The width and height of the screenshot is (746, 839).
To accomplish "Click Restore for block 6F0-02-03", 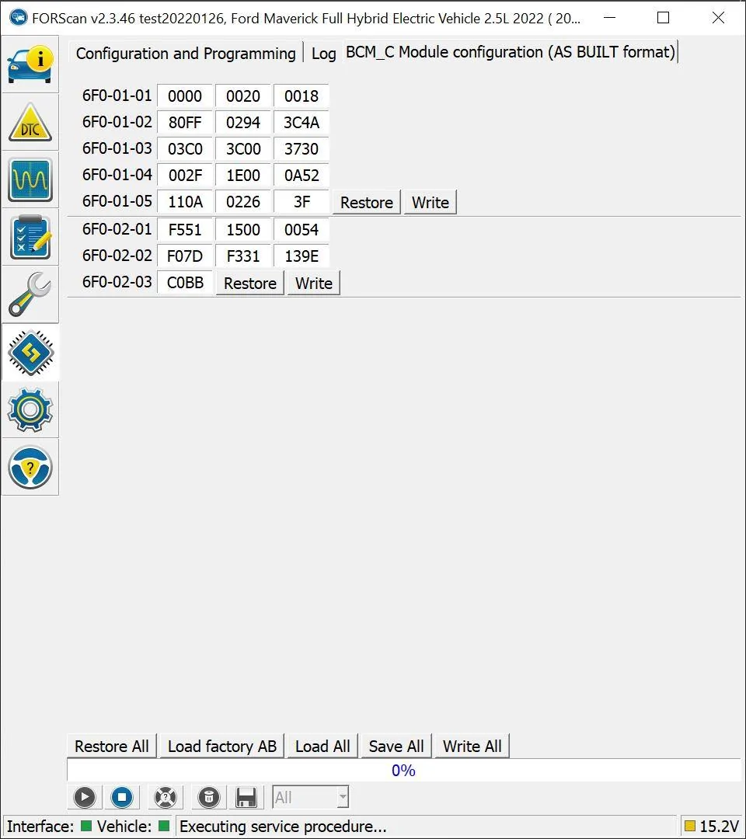I will (250, 283).
